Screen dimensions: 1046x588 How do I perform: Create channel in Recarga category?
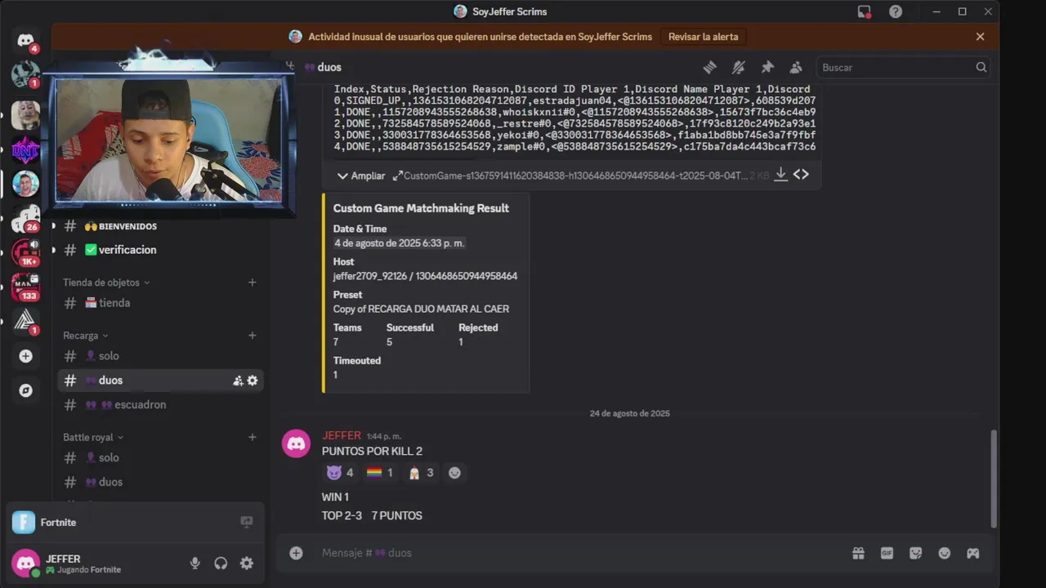coord(252,336)
